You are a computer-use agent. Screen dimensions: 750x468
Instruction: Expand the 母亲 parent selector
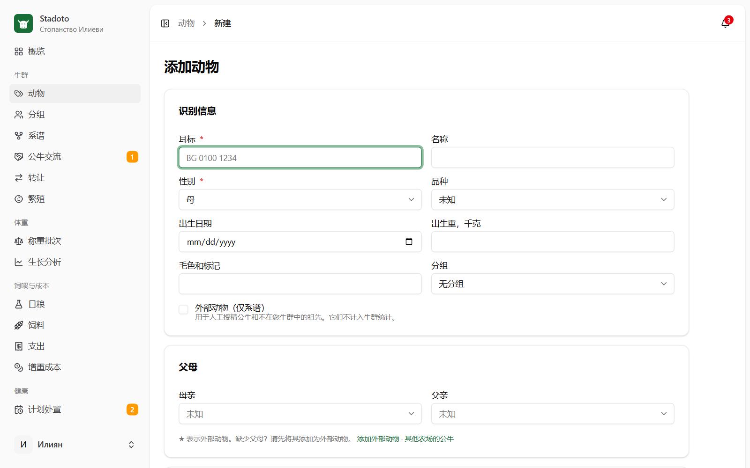coord(300,414)
